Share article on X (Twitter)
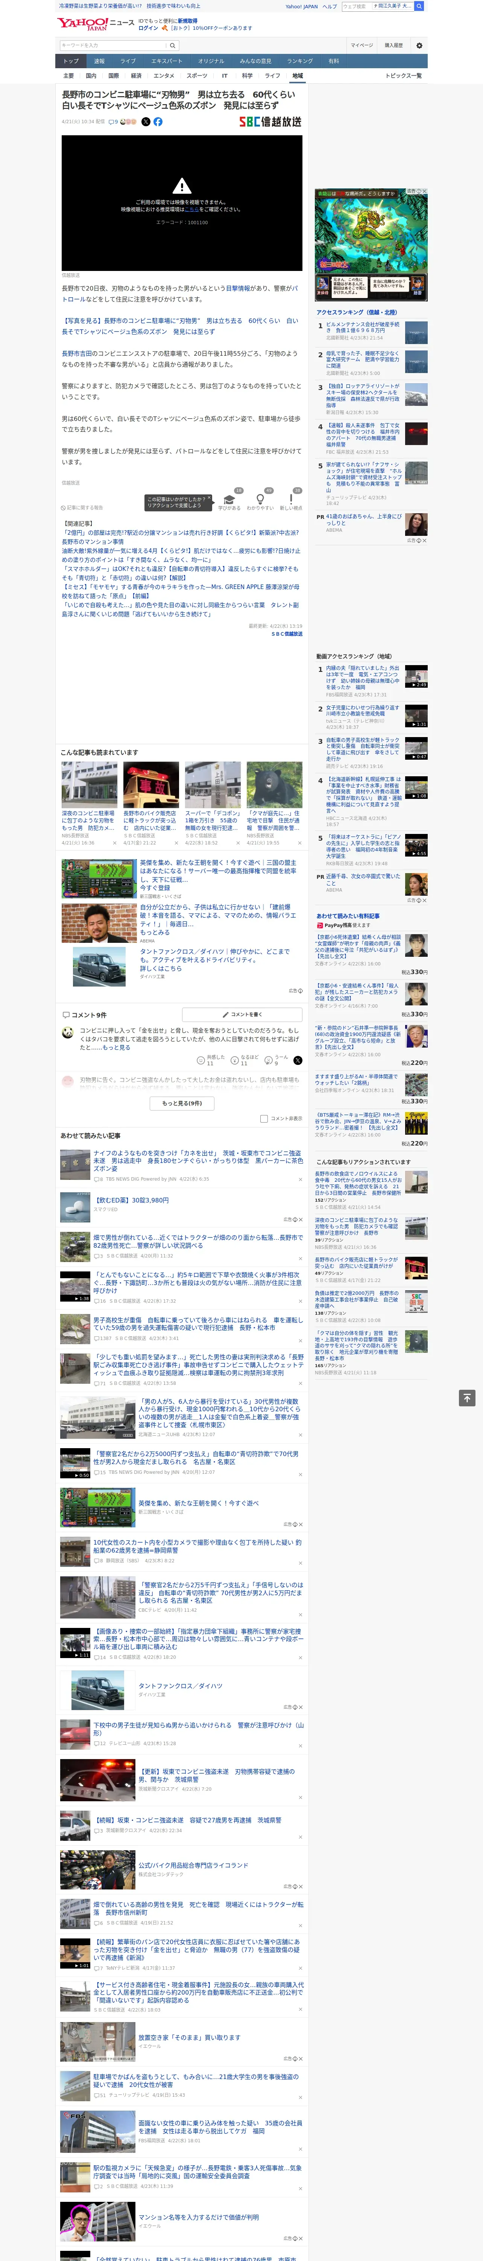Image resolution: width=483 pixels, height=2261 pixels. (146, 122)
